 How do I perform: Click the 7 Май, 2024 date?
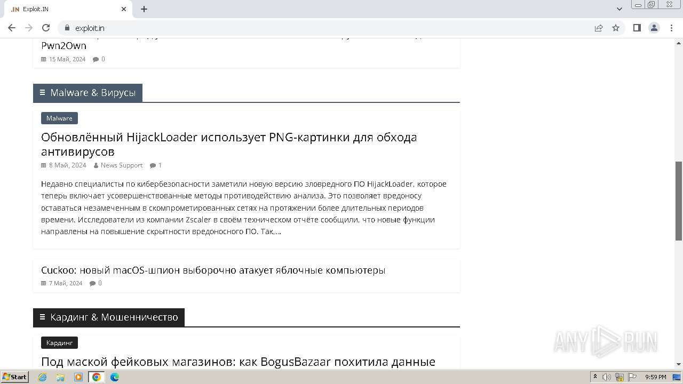click(x=66, y=283)
